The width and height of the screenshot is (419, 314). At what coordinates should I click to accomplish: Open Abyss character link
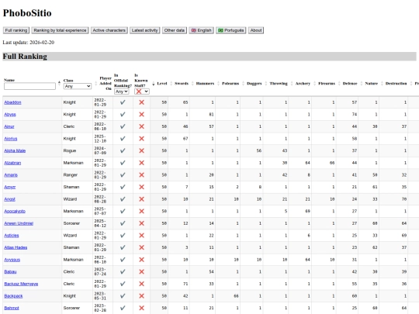10,115
